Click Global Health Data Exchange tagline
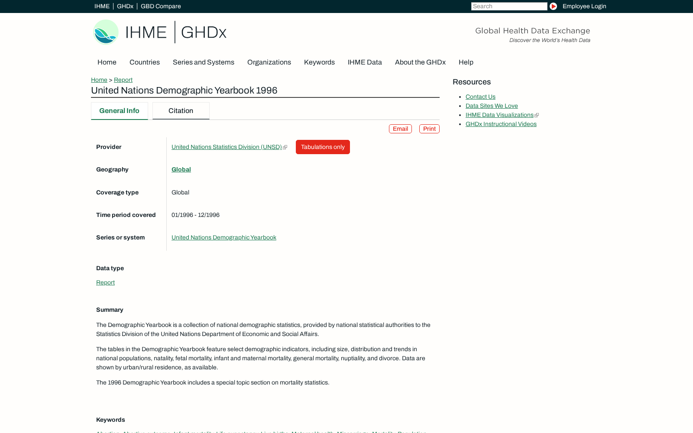Screen dimensions: 693x433 (x=532, y=31)
